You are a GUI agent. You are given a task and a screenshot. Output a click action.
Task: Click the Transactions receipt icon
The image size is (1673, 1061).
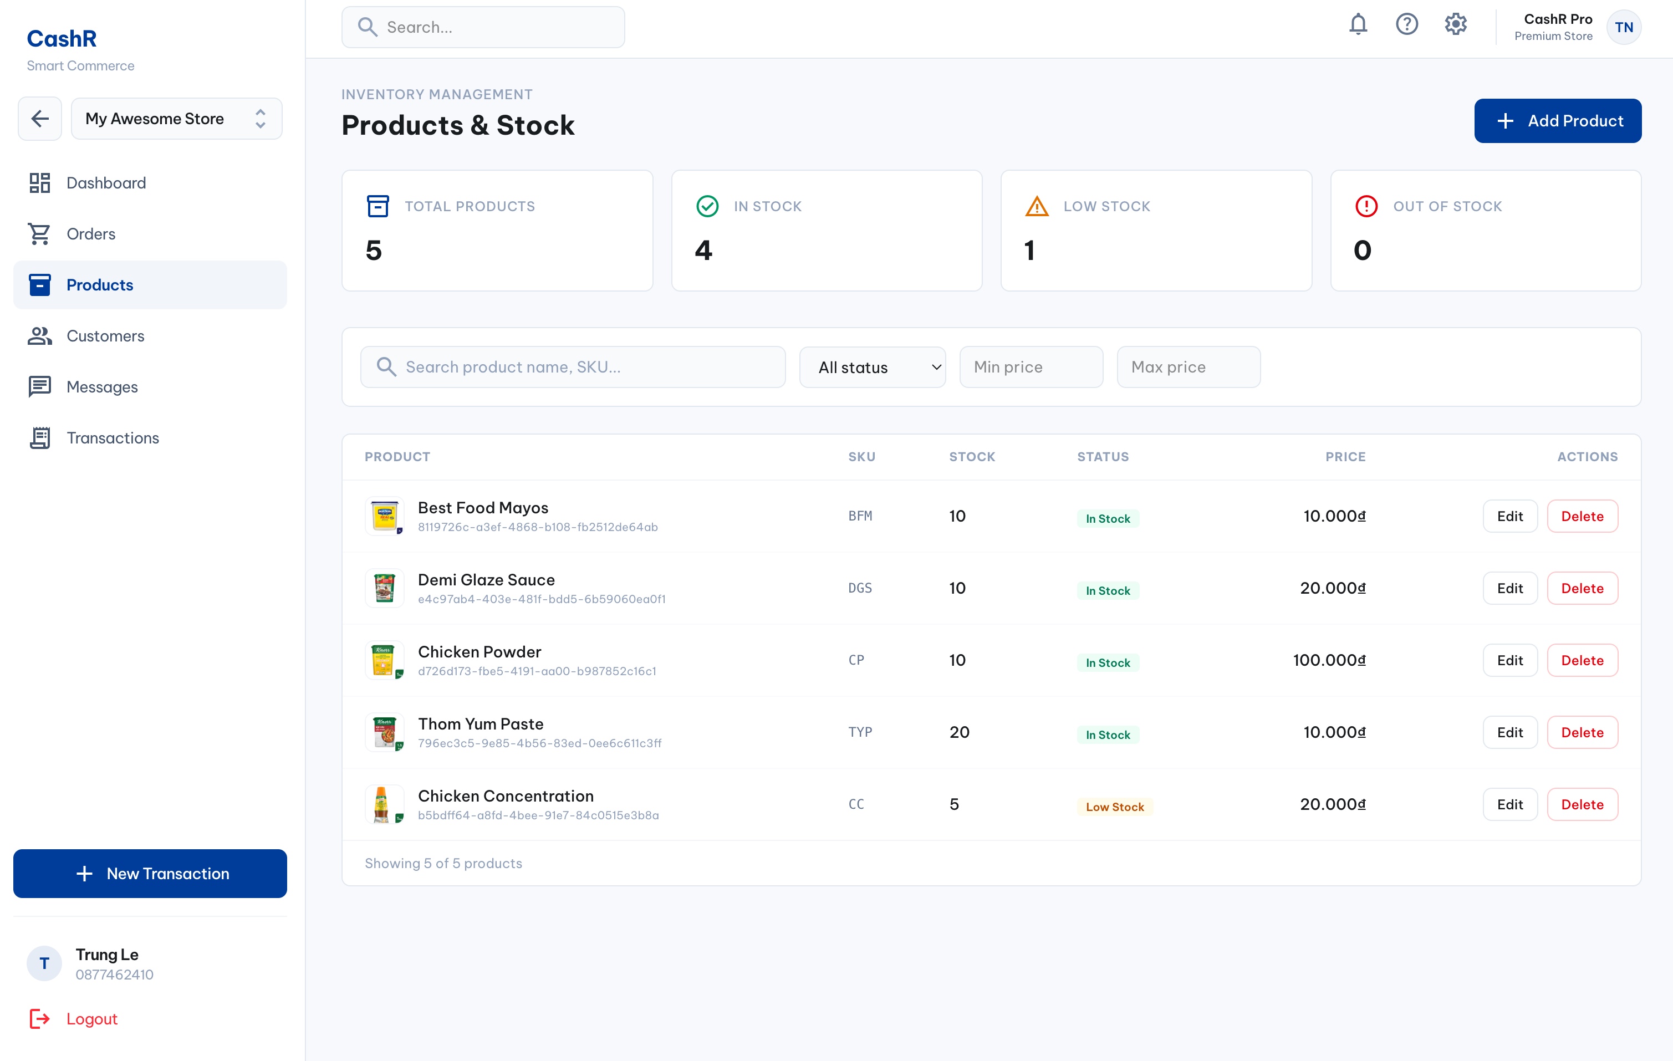pos(39,438)
